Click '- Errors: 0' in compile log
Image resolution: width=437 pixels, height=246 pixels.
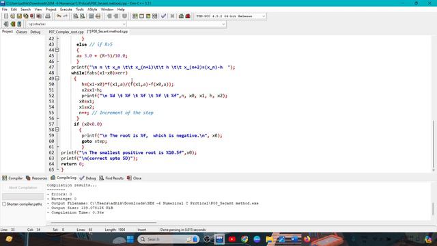point(59,194)
